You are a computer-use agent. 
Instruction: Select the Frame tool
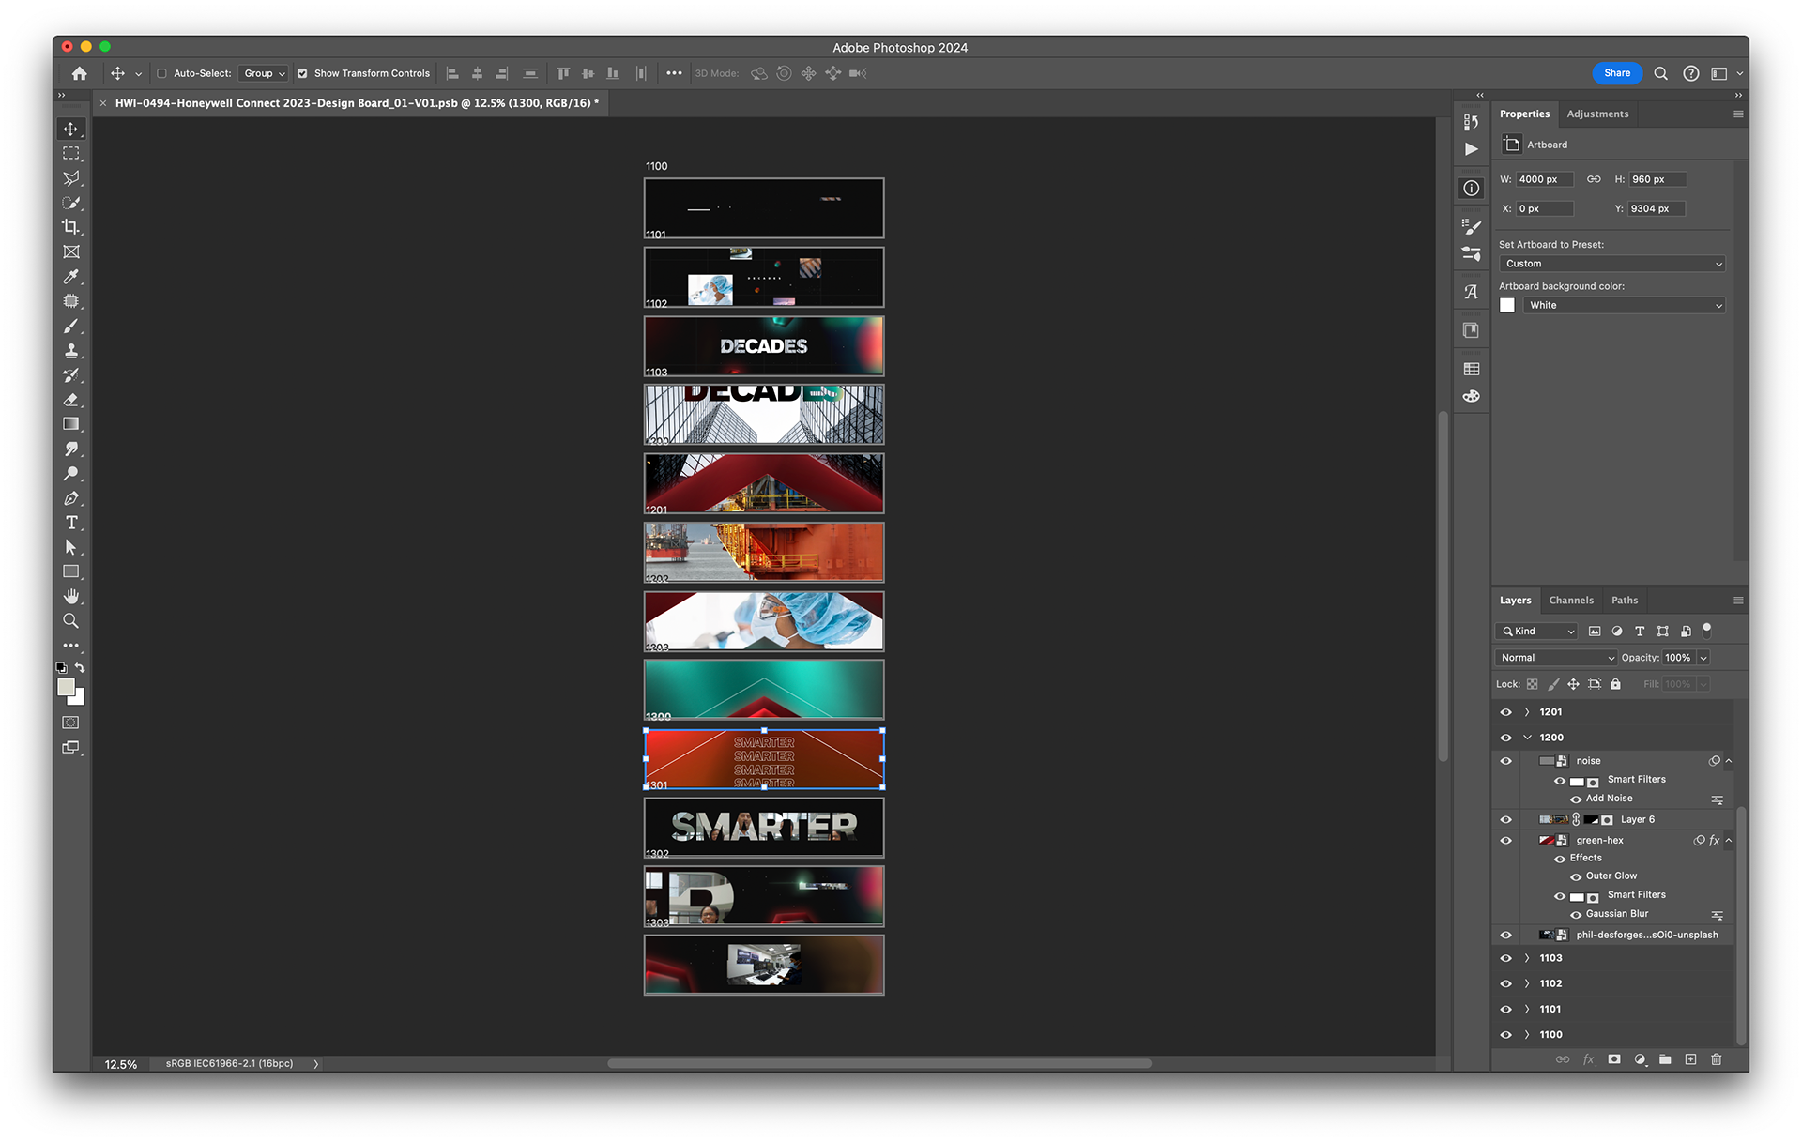coord(71,251)
